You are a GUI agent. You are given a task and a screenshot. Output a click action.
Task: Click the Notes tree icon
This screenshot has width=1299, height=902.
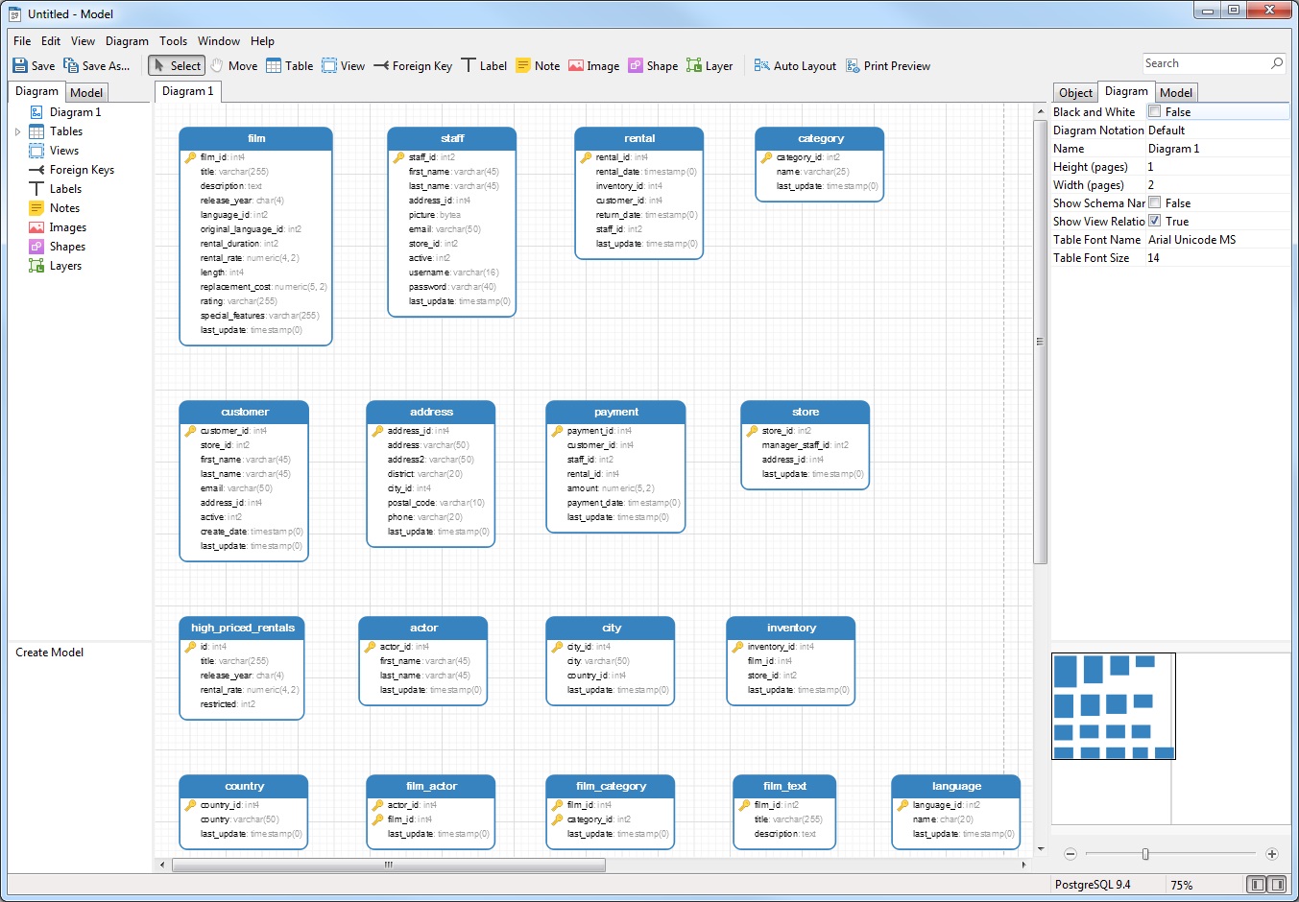point(36,208)
